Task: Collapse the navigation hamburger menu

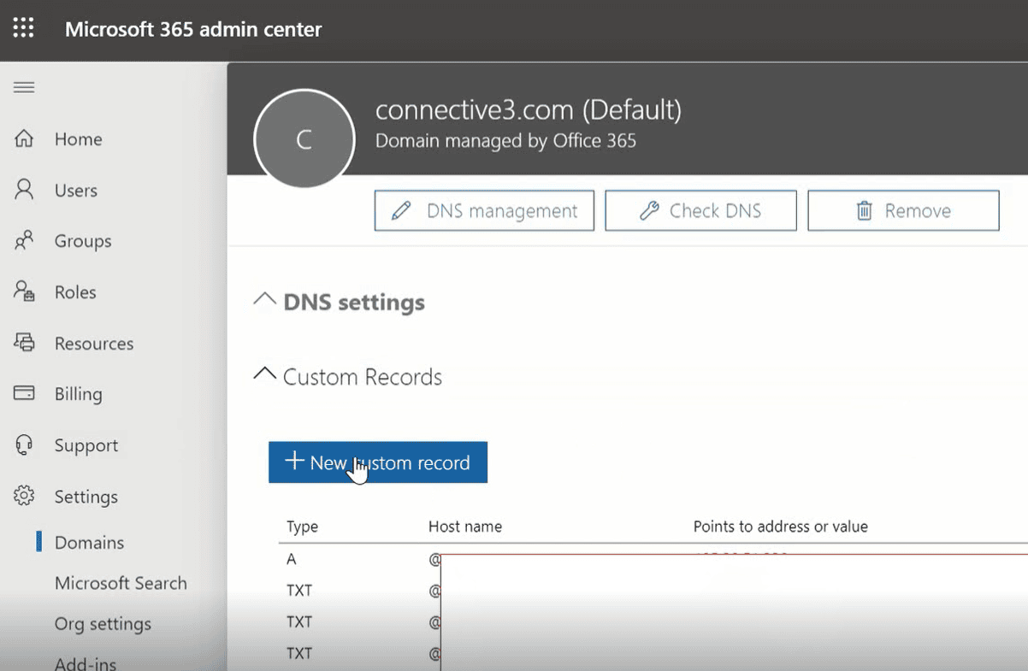Action: (24, 87)
